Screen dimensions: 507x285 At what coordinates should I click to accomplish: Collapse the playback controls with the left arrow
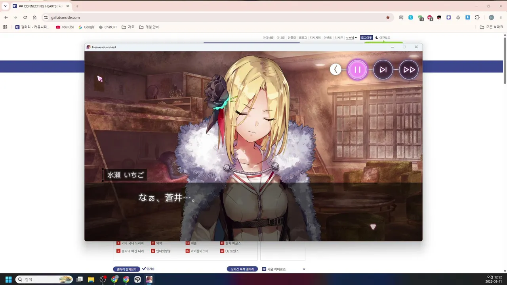click(x=335, y=70)
